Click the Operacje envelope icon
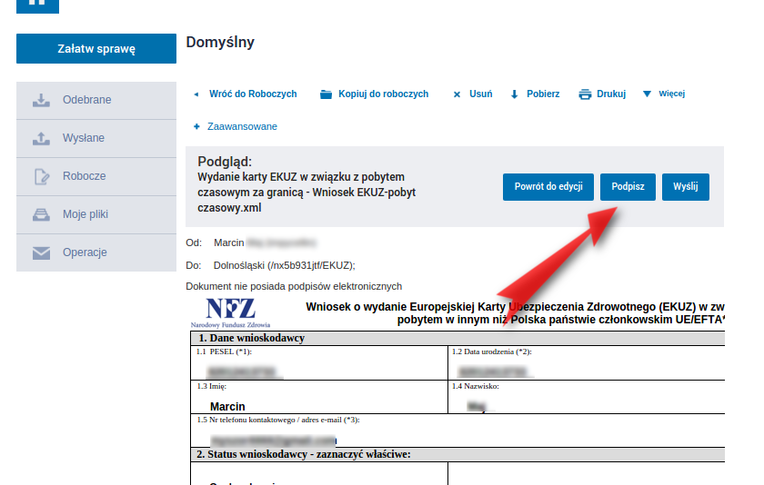764x485 pixels. [42, 253]
